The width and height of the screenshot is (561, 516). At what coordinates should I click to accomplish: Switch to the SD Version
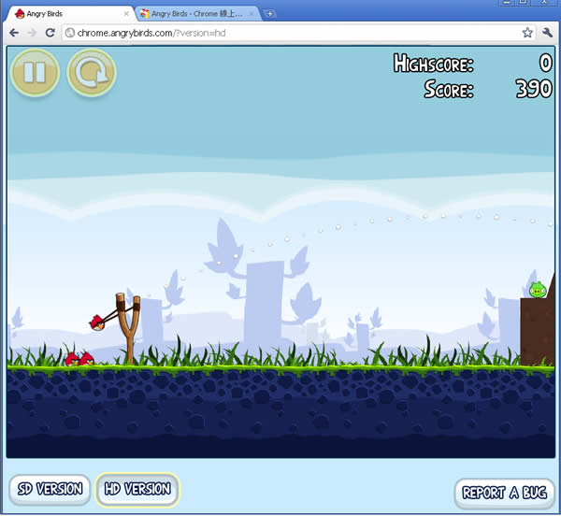tap(50, 489)
